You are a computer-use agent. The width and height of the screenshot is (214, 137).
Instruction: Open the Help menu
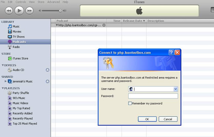click(x=66, y=2)
